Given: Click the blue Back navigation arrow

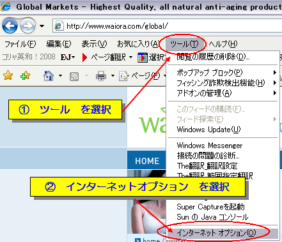Looking at the screenshot, I should pos(10,26).
